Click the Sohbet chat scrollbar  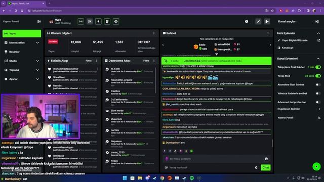pos(272,144)
